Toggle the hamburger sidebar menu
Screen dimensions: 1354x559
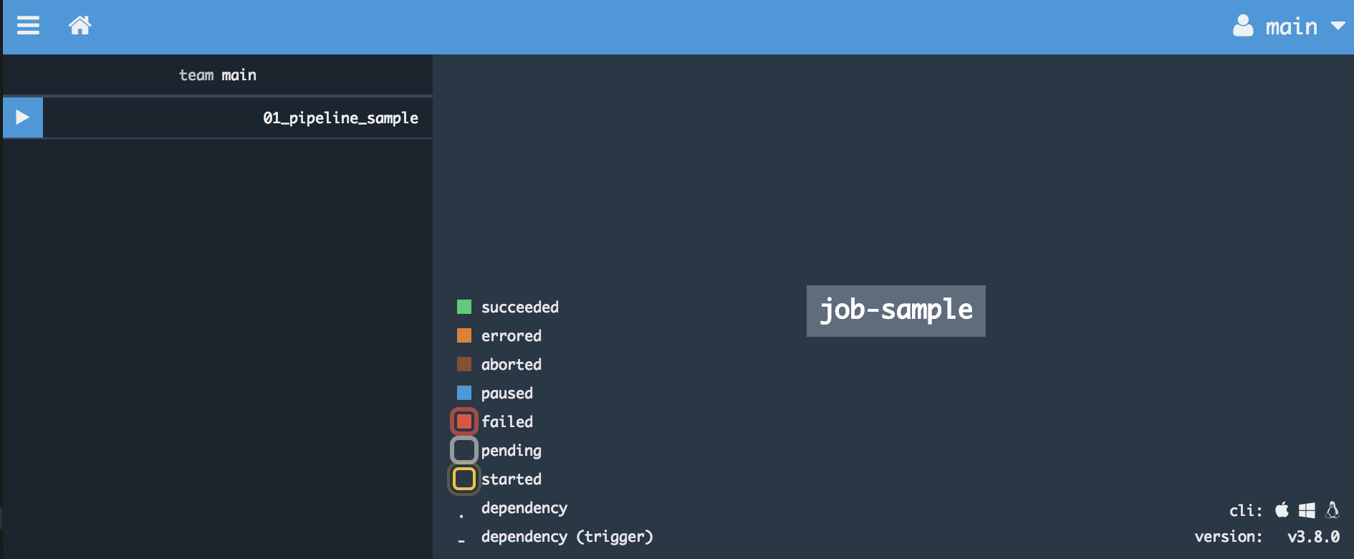pos(28,26)
